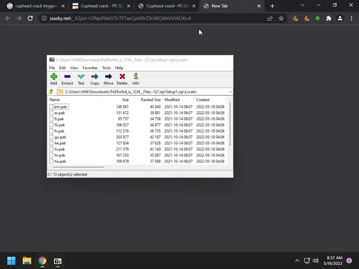This screenshot has width=359, height=269.
Task: Click the Extract toolbar icon
Action: coord(67,79)
